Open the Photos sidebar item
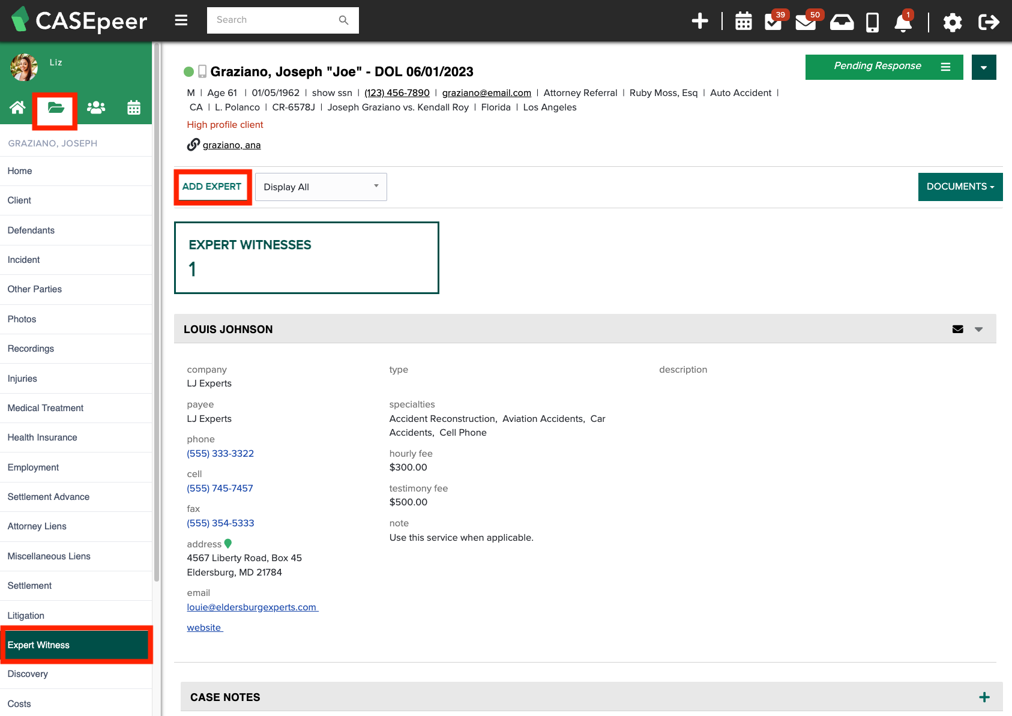Image resolution: width=1012 pixels, height=716 pixels. (x=76, y=319)
